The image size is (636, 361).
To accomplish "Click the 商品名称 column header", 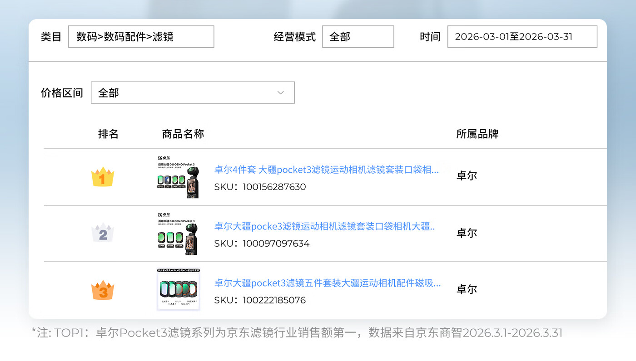I will 183,134.
